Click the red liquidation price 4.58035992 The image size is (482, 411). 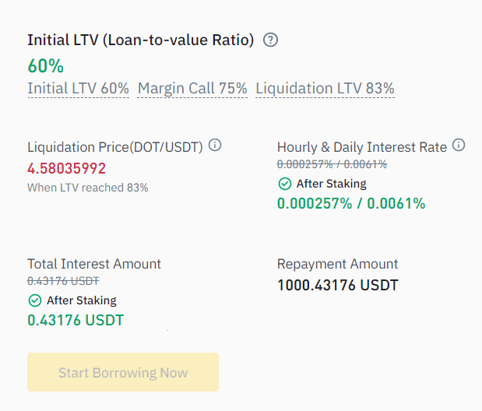[x=67, y=168]
